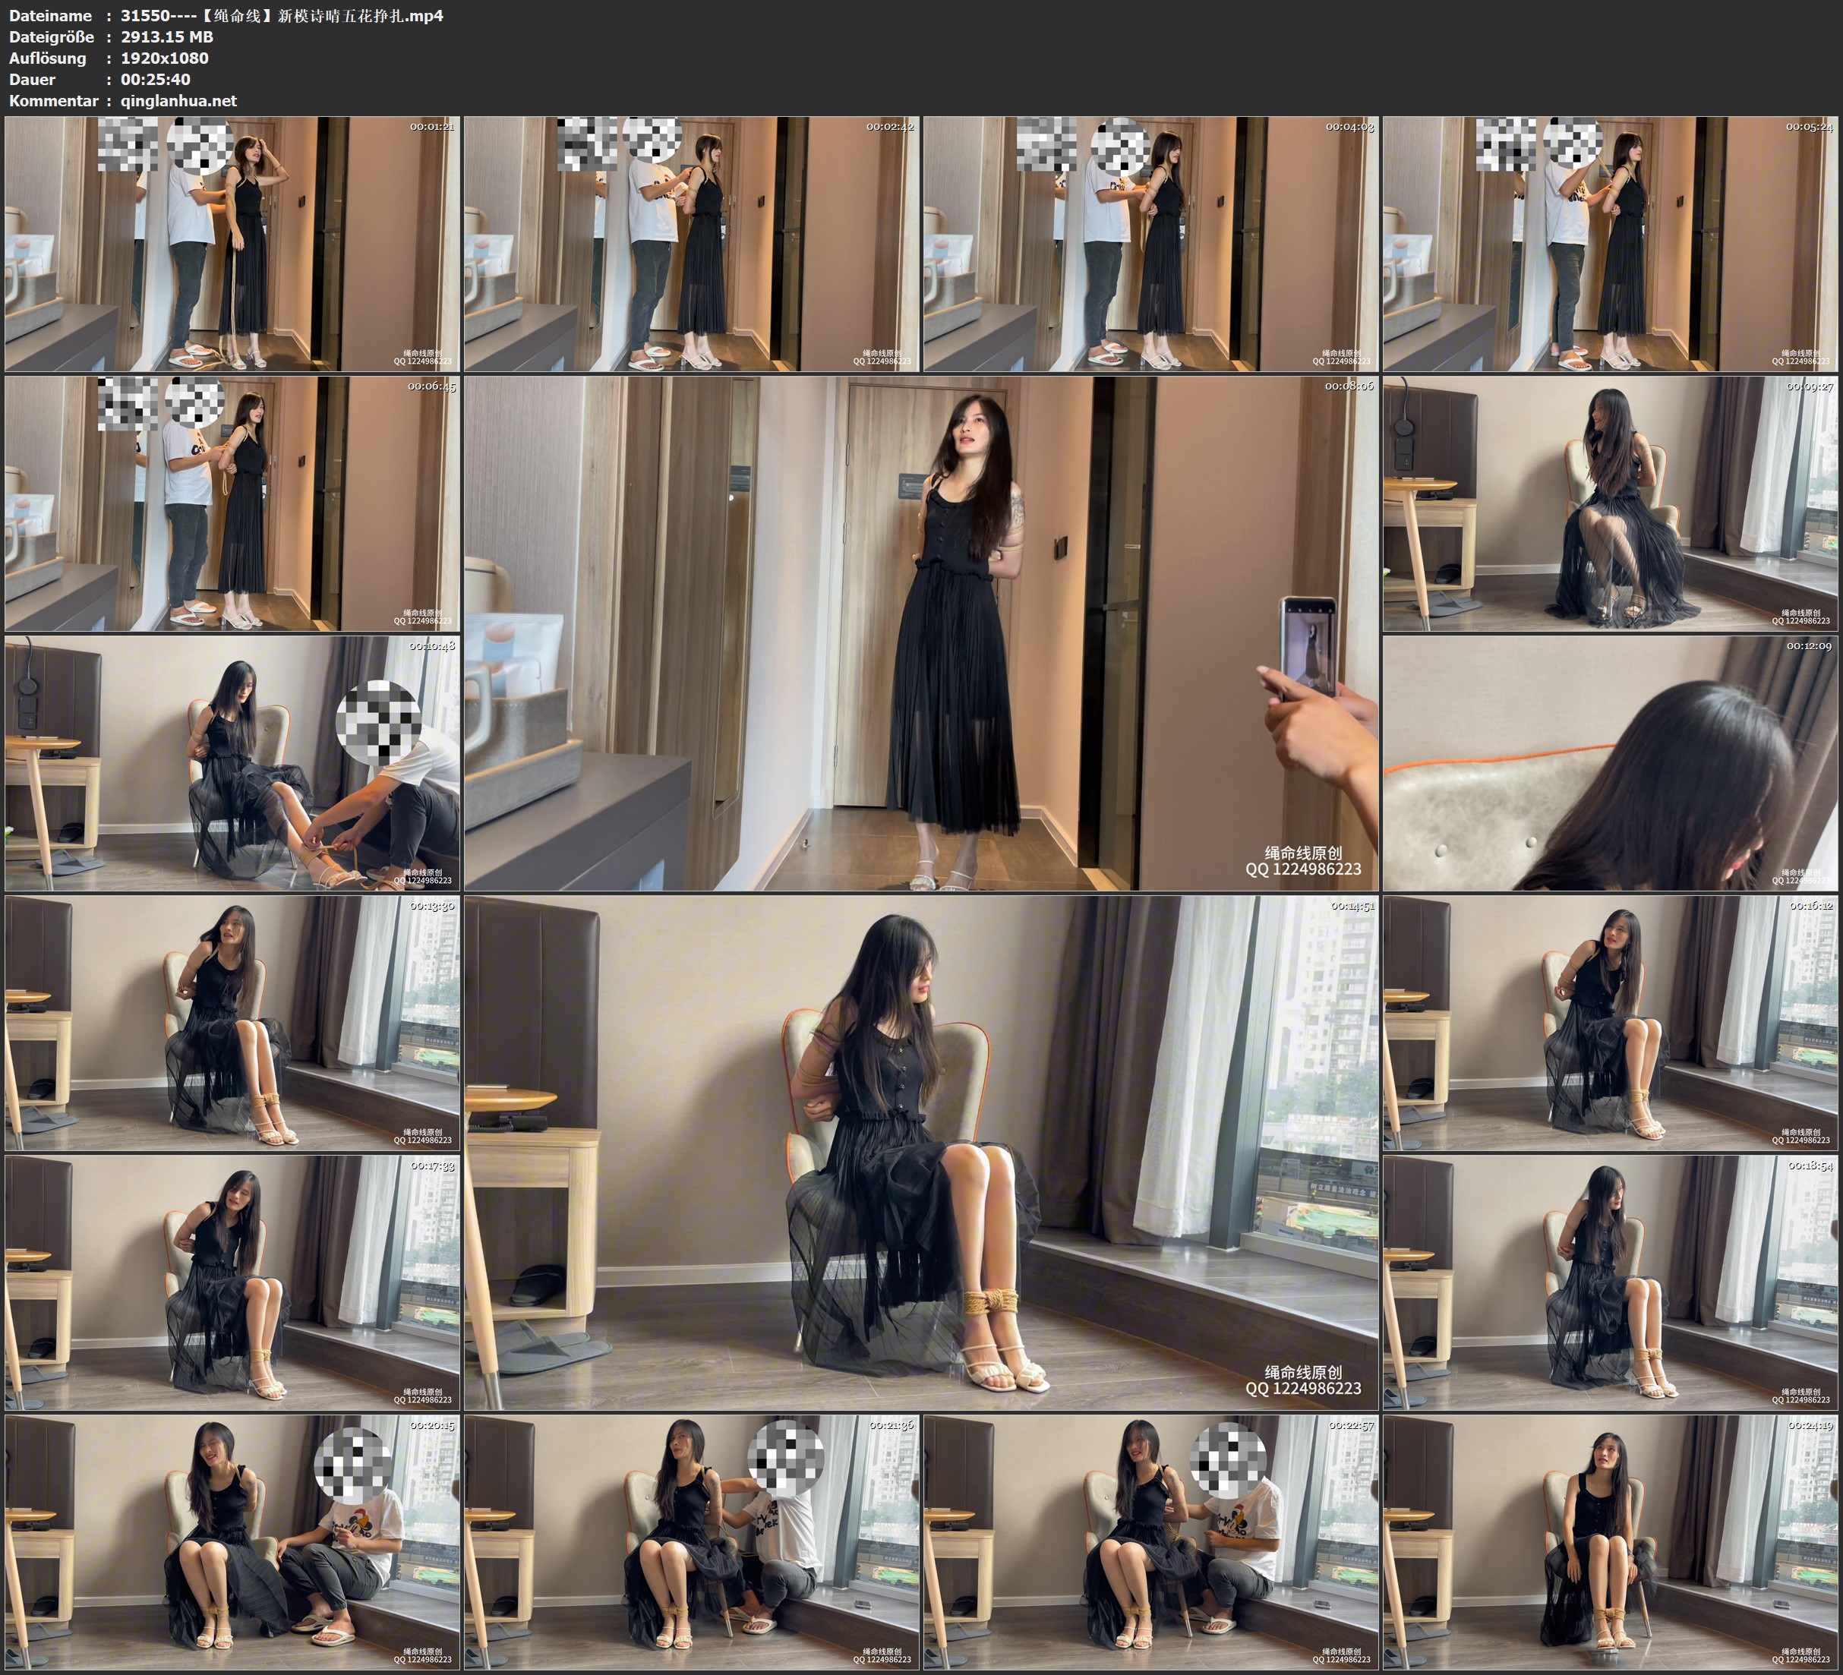1843x1675 pixels.
Task: Click the frame labeled 00:05:24
Action: point(1610,243)
